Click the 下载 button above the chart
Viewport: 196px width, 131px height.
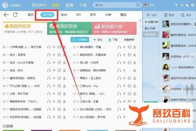tap(113, 40)
